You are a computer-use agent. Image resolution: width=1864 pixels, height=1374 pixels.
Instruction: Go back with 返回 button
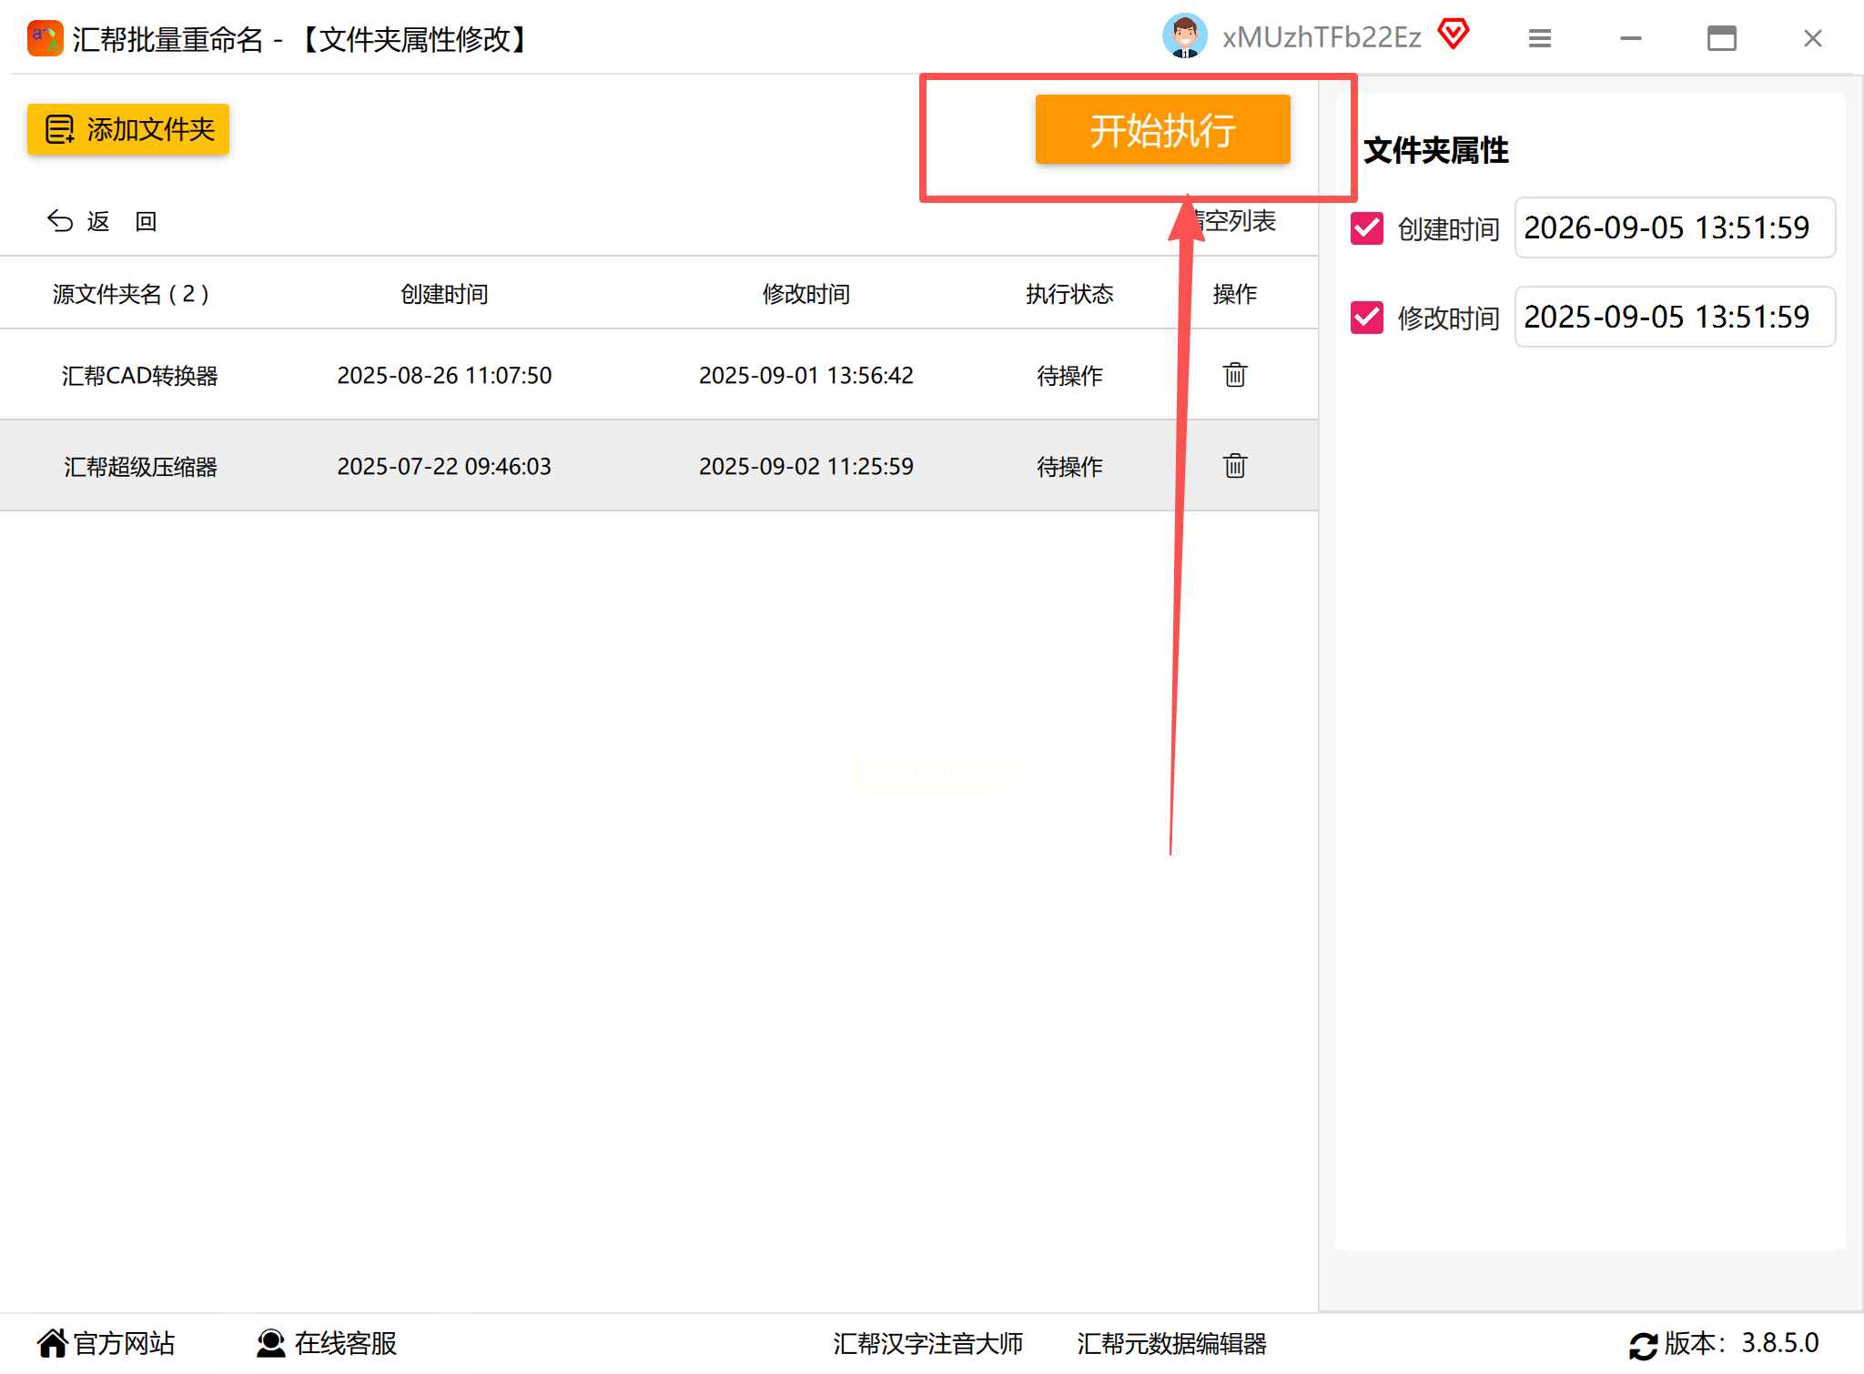(x=102, y=221)
